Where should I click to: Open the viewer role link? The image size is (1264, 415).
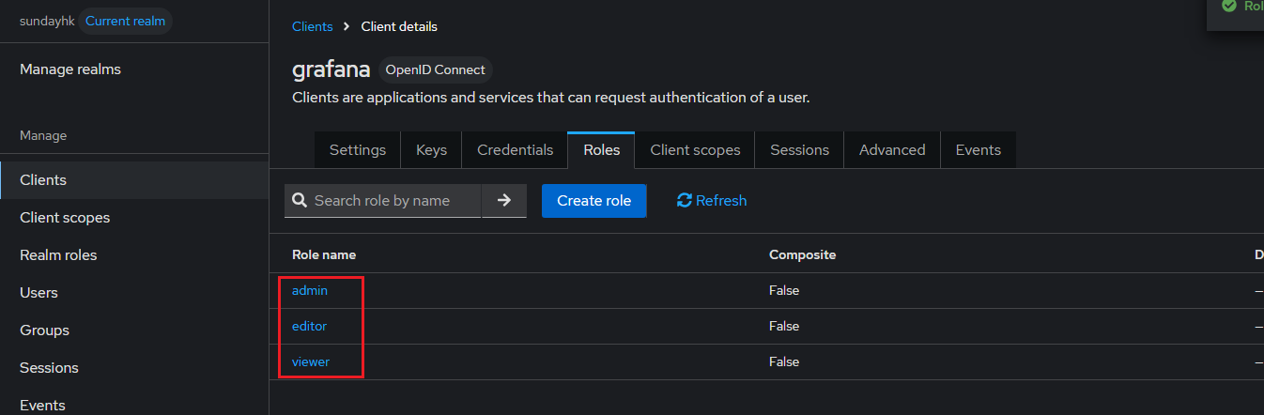point(311,361)
